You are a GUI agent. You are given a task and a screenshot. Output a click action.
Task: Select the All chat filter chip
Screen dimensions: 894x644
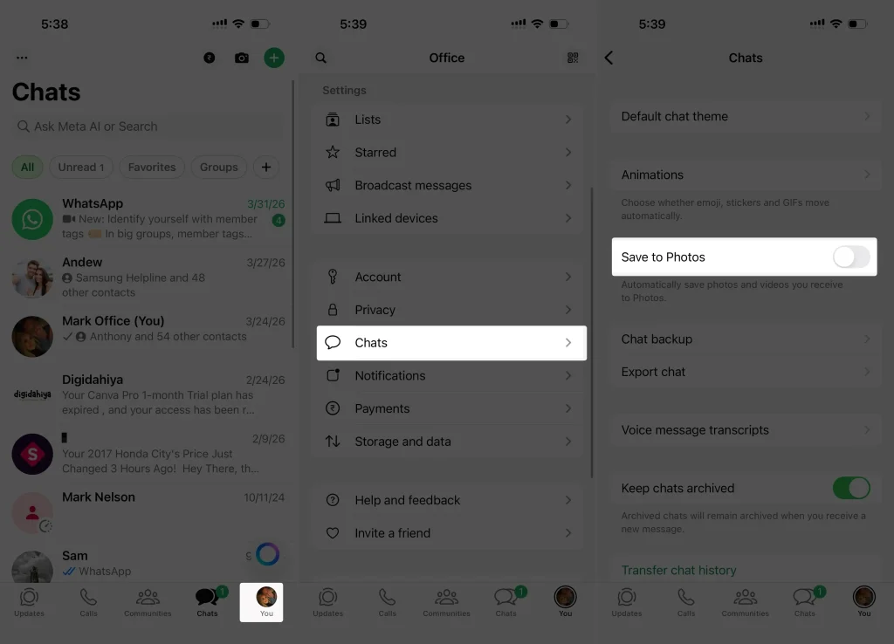pos(27,167)
